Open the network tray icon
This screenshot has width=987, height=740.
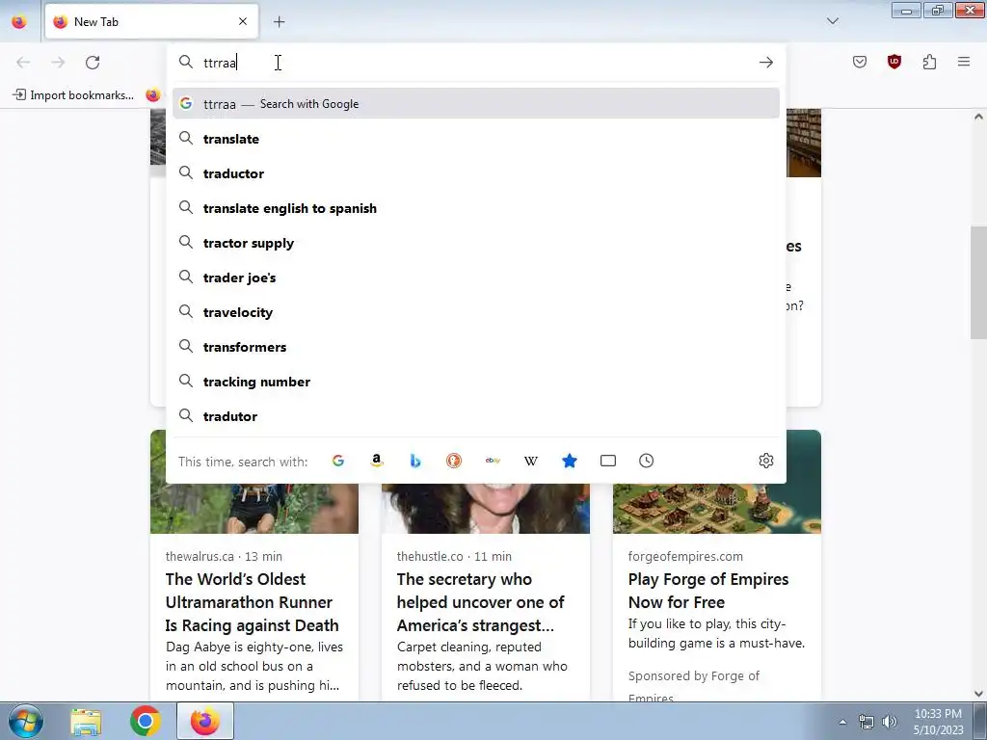(867, 722)
